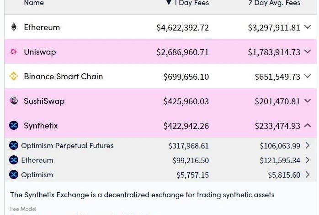
Task: Click the Synthetix logo icon
Action: point(14,126)
